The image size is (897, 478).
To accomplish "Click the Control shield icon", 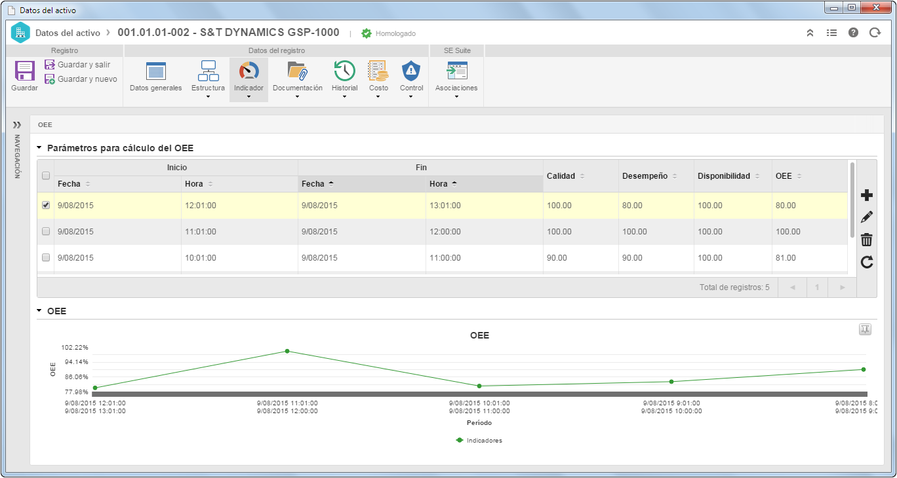I will (x=411, y=71).
